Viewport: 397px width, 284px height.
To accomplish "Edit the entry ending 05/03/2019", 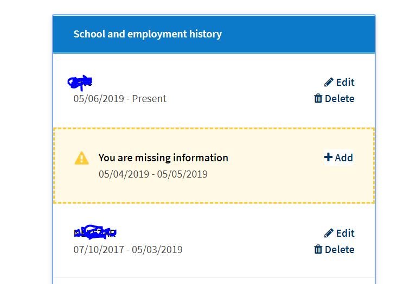I will point(340,233).
